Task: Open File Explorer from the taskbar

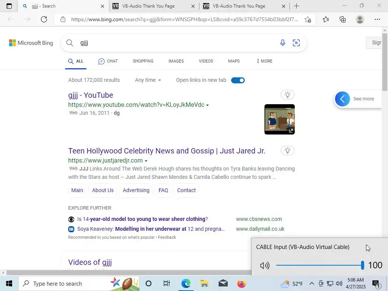Action: pyautogui.click(x=204, y=283)
